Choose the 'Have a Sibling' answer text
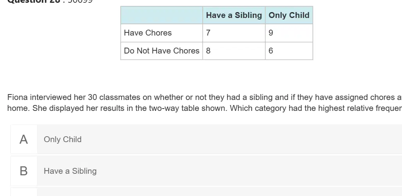Screen dimensions: 402x196 pyautogui.click(x=70, y=171)
